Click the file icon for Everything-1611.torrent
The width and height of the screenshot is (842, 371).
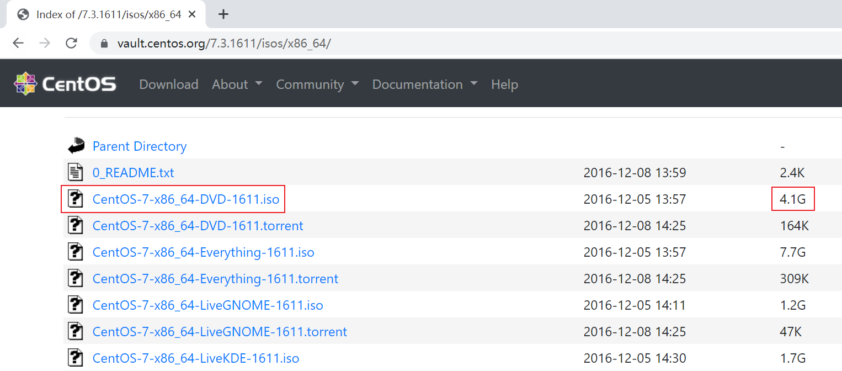click(75, 278)
